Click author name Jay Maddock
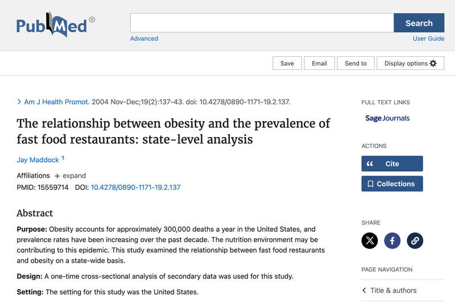This screenshot has height=303, width=455. [x=38, y=160]
